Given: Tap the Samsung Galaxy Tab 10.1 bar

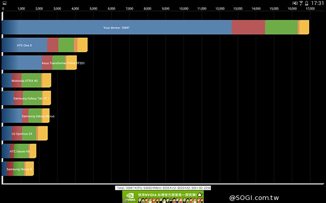Looking at the screenshot, I should [26, 98].
